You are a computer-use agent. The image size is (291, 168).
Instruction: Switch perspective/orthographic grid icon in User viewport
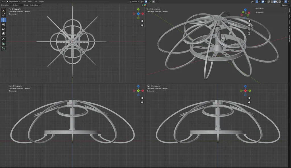click(249, 34)
